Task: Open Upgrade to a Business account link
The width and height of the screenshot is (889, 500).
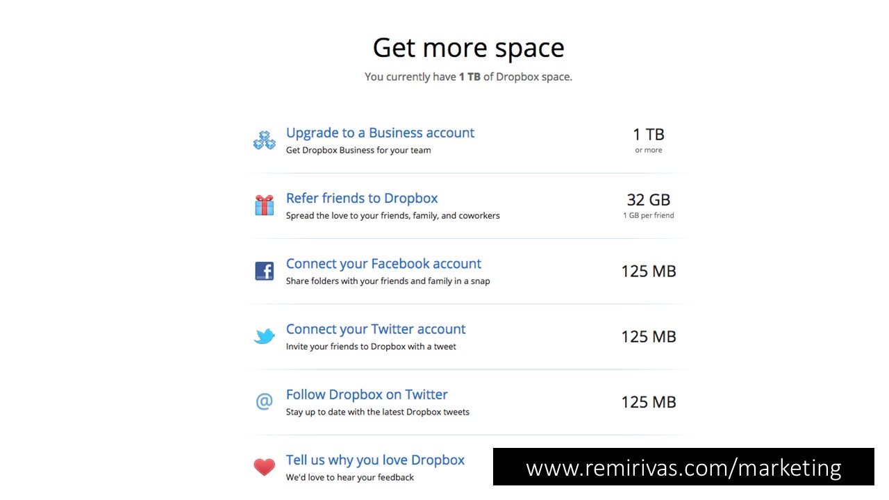Action: tap(380, 133)
